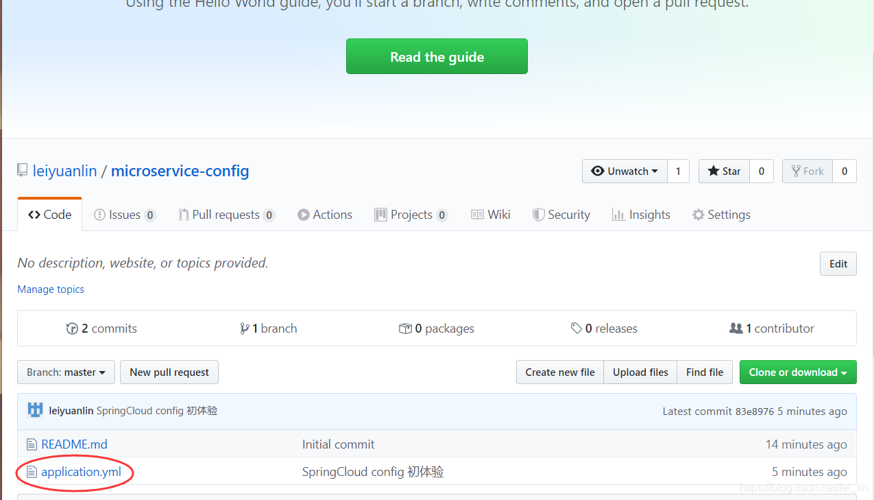Open the Unwatch dropdown

(624, 171)
